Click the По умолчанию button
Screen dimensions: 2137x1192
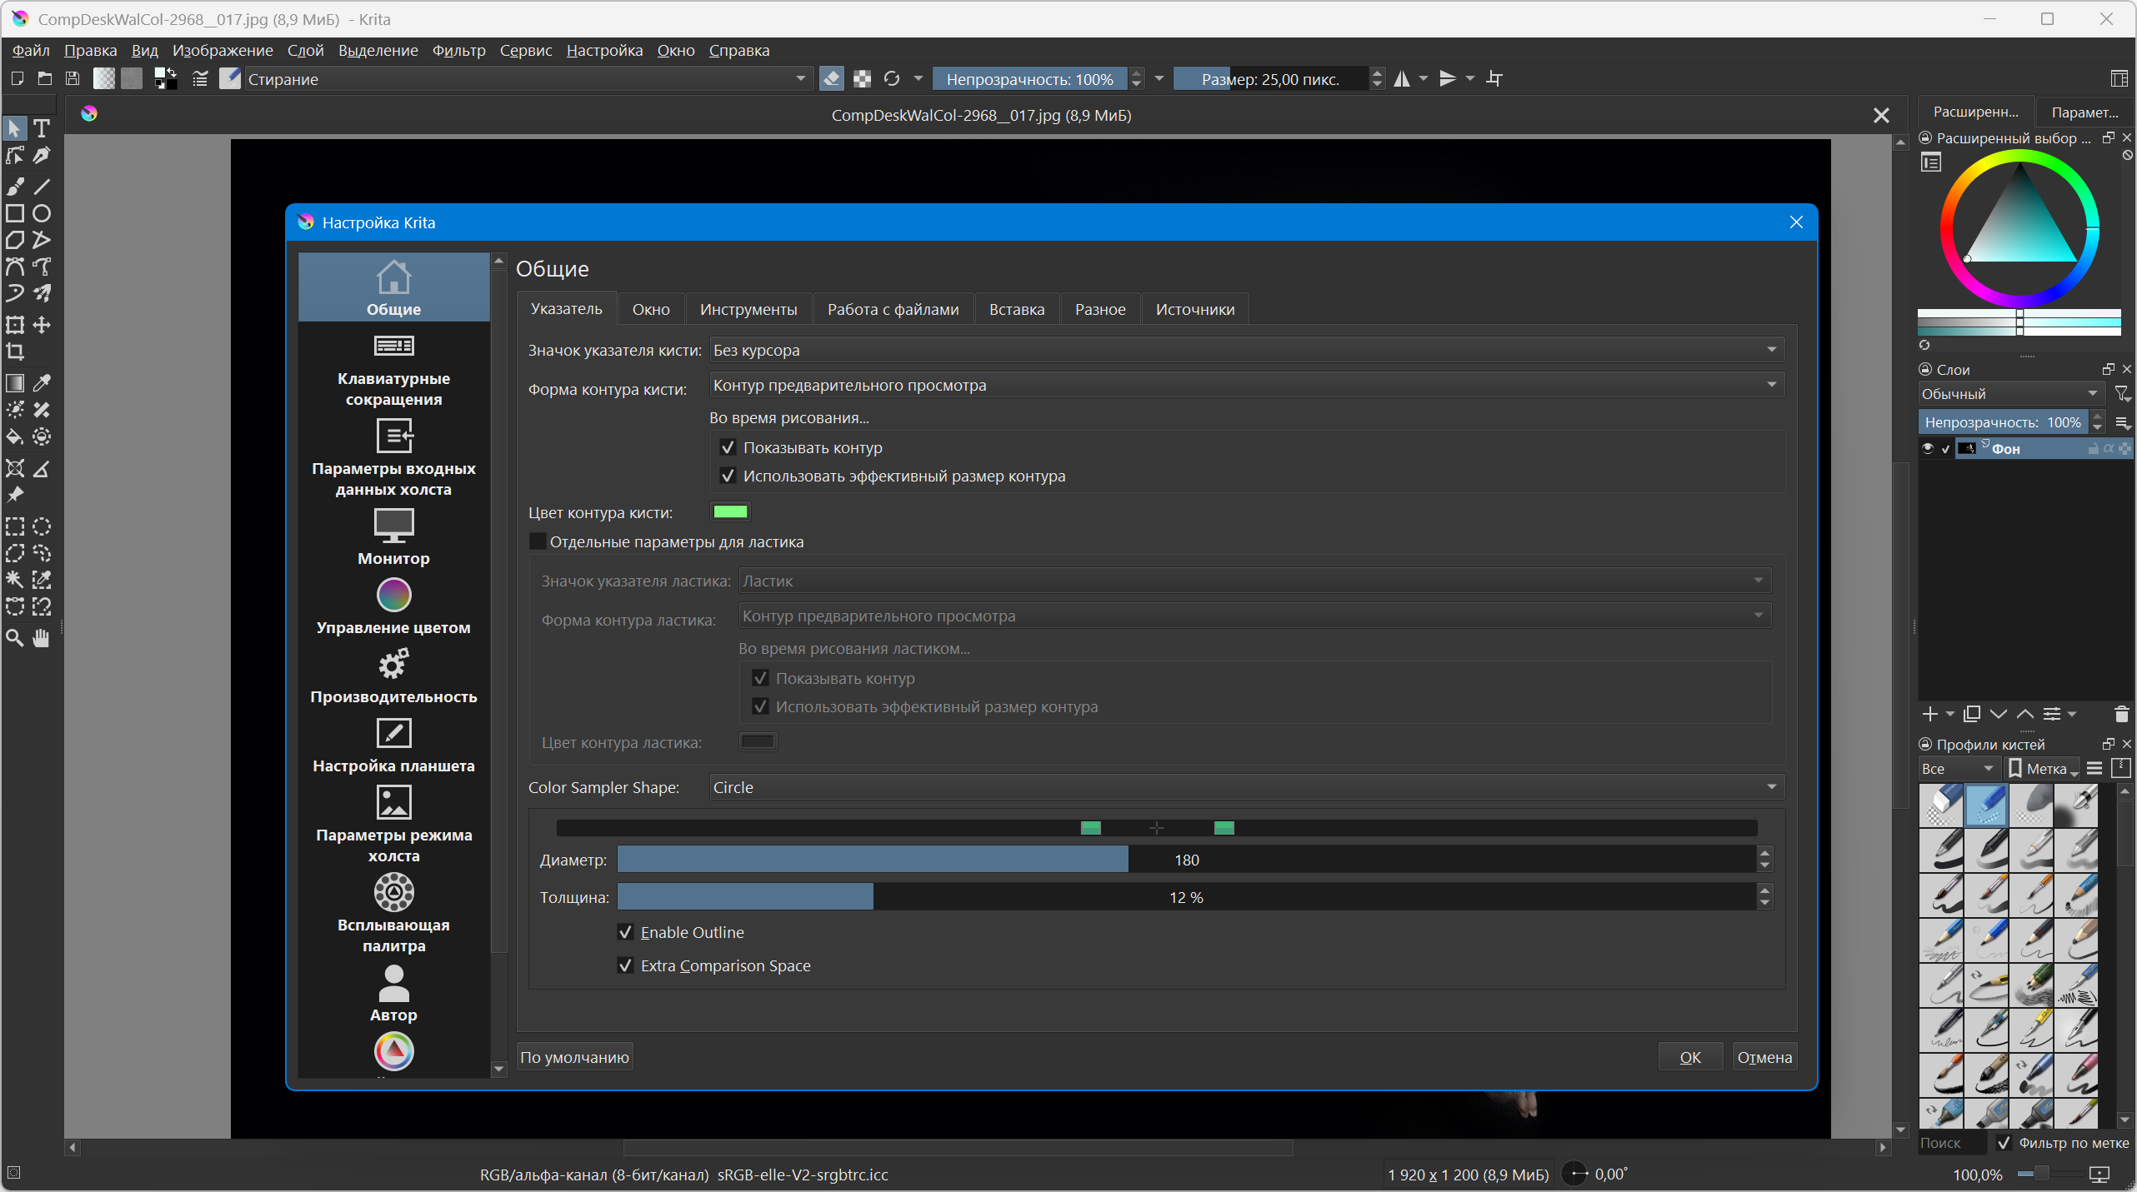point(574,1057)
